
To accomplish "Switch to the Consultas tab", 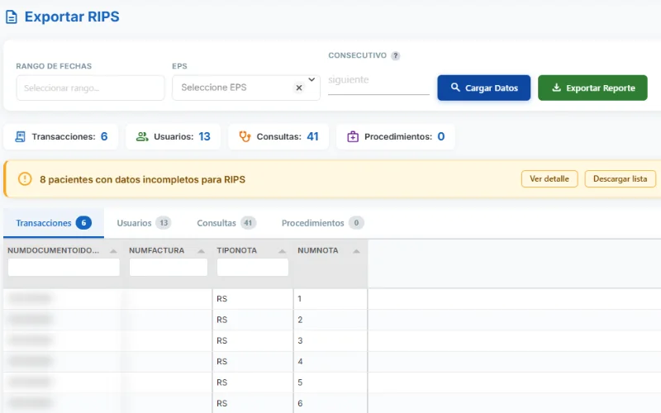I will coord(226,223).
